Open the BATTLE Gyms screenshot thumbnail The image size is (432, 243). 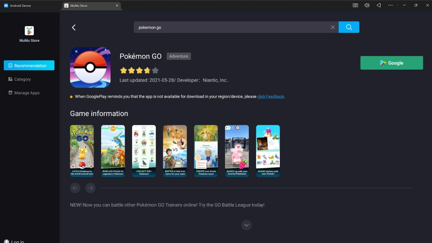point(175,151)
